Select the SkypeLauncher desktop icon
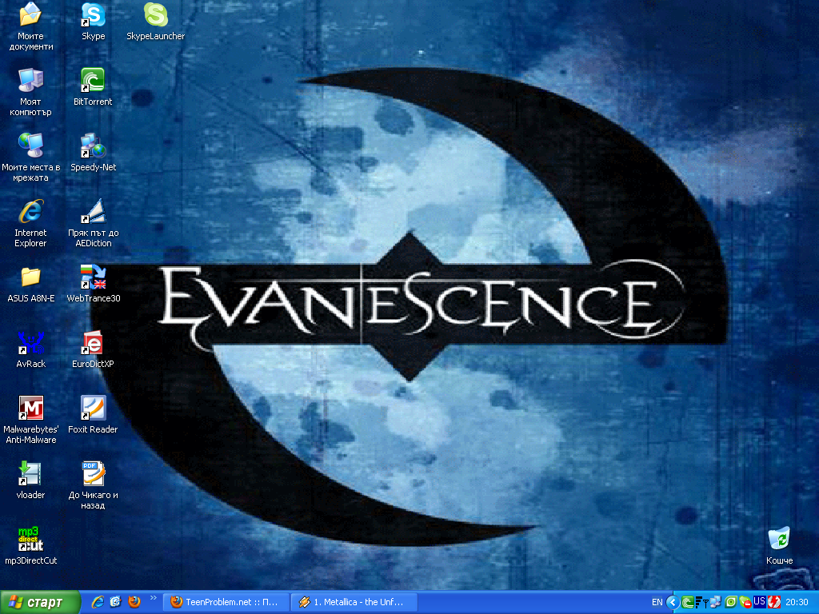 click(x=156, y=22)
